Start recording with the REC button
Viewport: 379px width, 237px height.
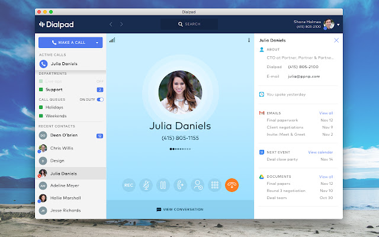tap(129, 185)
